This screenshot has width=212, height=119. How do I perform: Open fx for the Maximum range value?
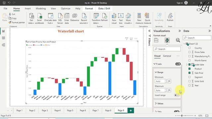pyautogui.click(x=169, y=90)
